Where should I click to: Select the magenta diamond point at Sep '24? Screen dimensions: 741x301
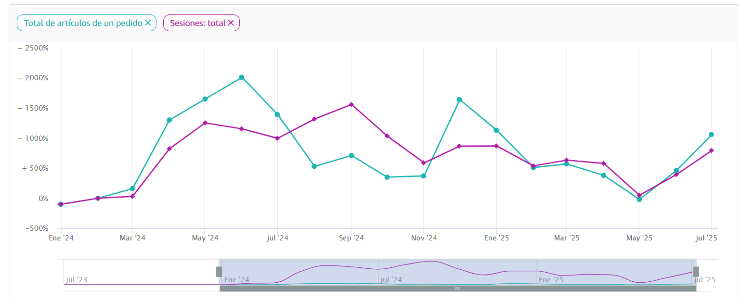(x=351, y=104)
